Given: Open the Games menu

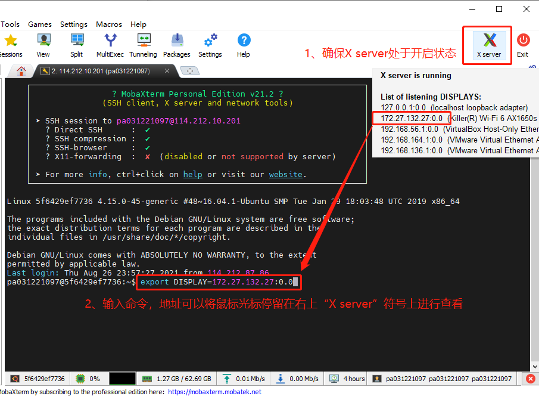Looking at the screenshot, I should point(40,24).
